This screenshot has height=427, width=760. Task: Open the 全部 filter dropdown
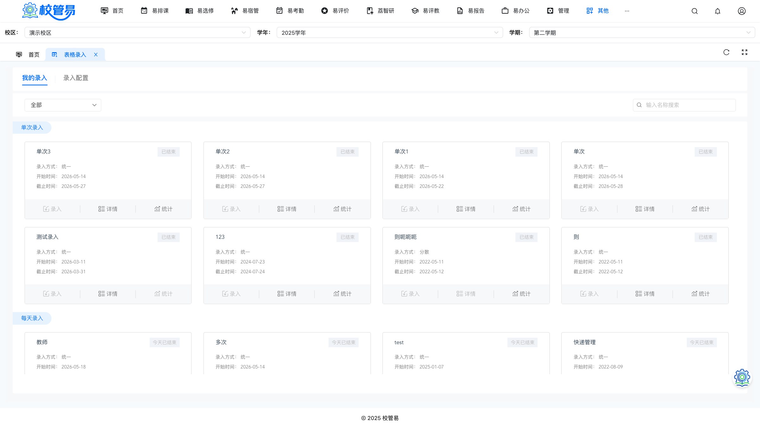pos(63,105)
